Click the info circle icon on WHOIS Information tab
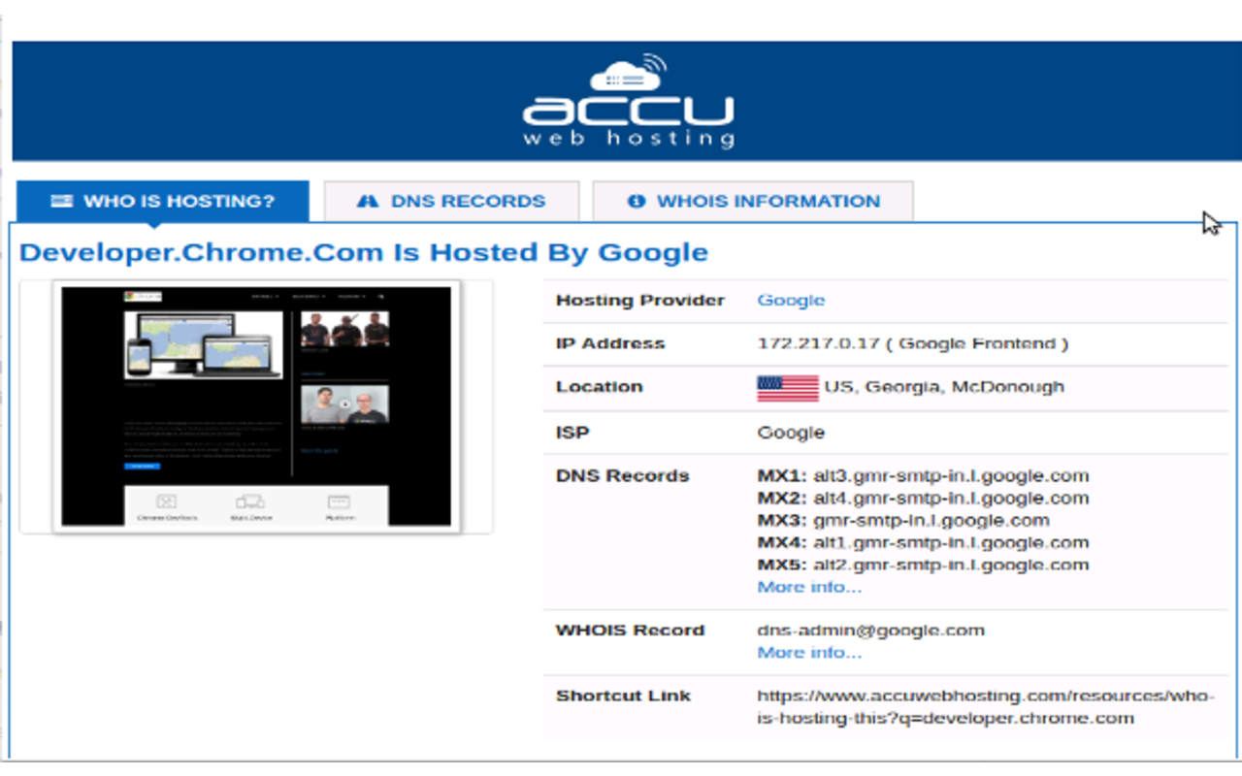The height and width of the screenshot is (776, 1242). [637, 201]
